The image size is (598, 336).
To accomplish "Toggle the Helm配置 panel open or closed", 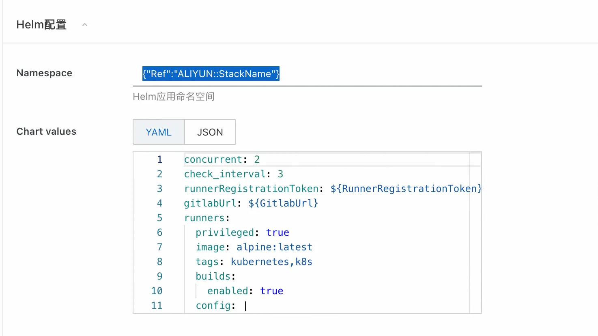I will [x=85, y=24].
